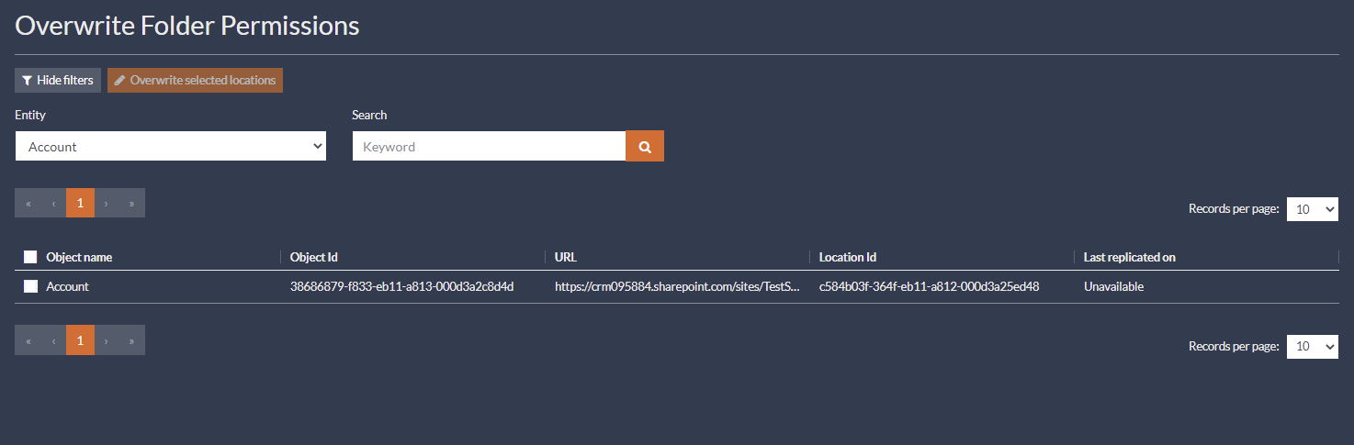Open top Records per page dropdown
The height and width of the screenshot is (445, 1354).
(x=1313, y=209)
